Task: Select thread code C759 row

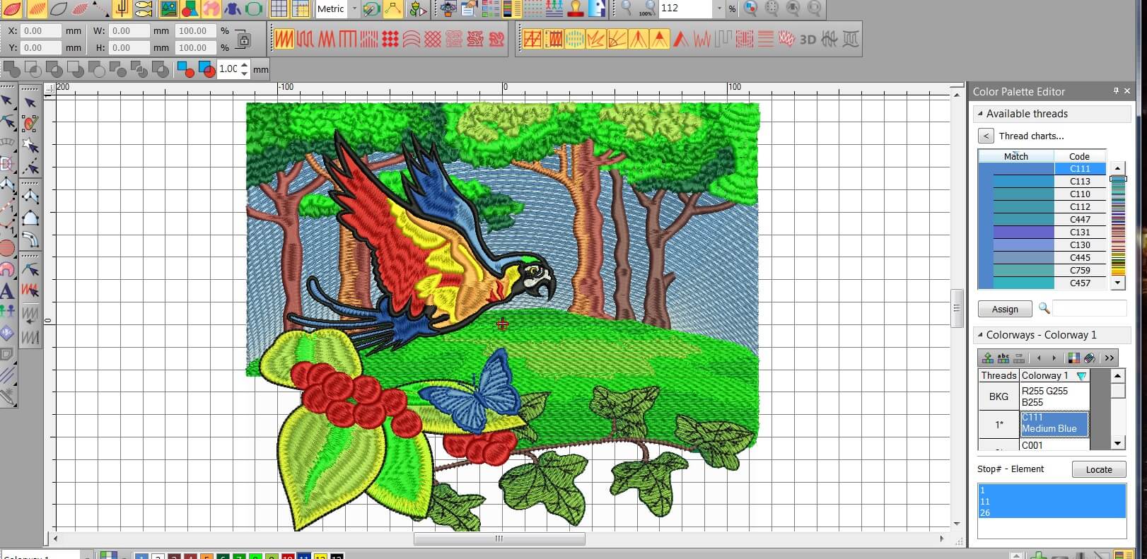Action: pyautogui.click(x=1042, y=270)
